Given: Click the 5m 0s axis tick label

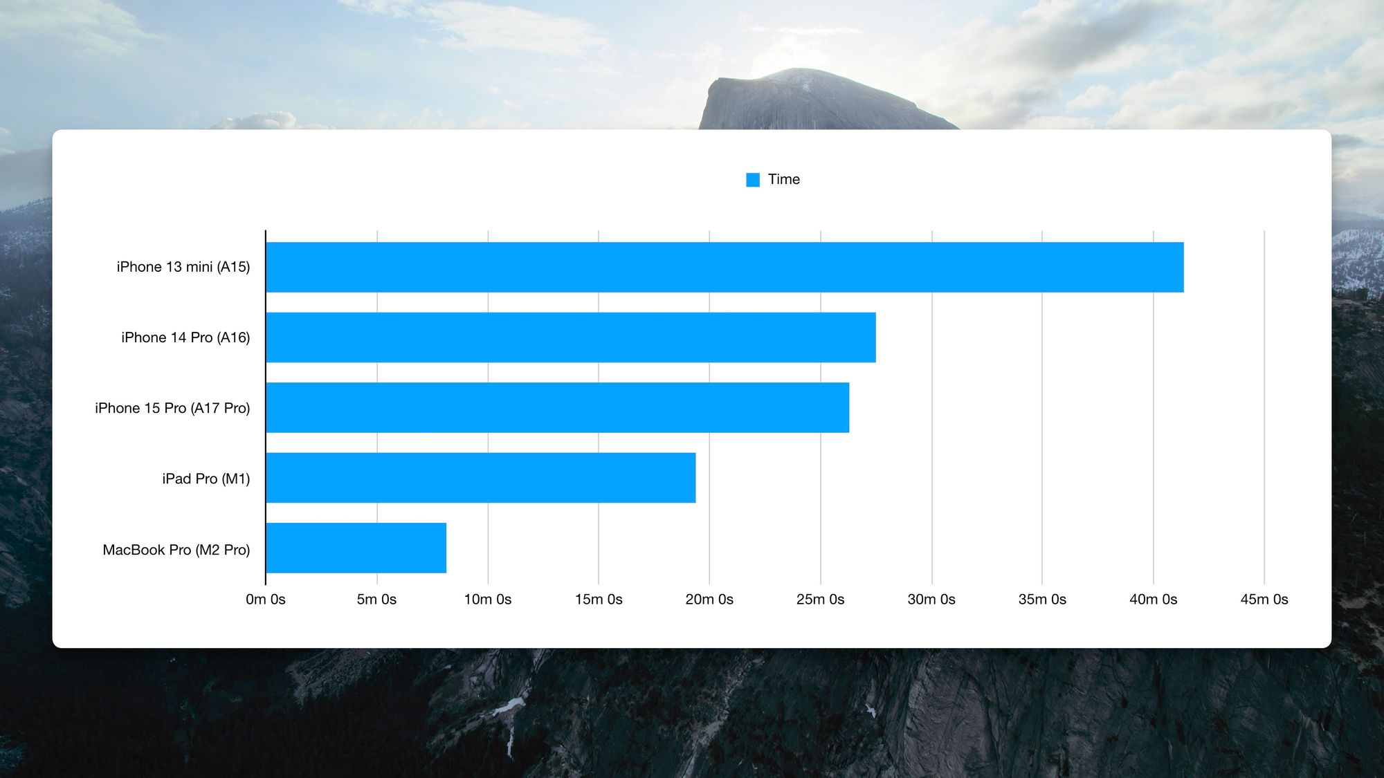Looking at the screenshot, I should (376, 600).
